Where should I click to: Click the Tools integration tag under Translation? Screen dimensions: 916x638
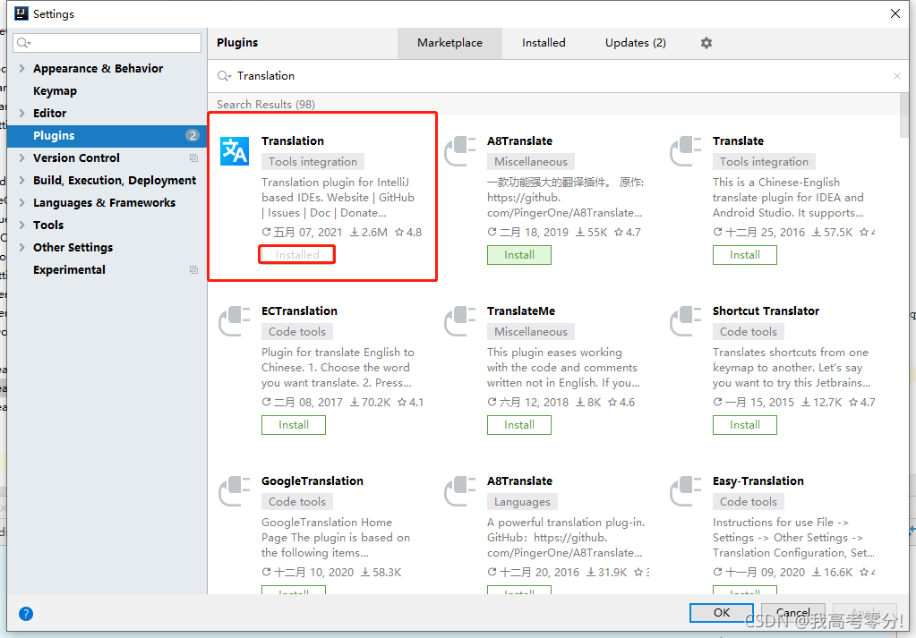(x=312, y=162)
